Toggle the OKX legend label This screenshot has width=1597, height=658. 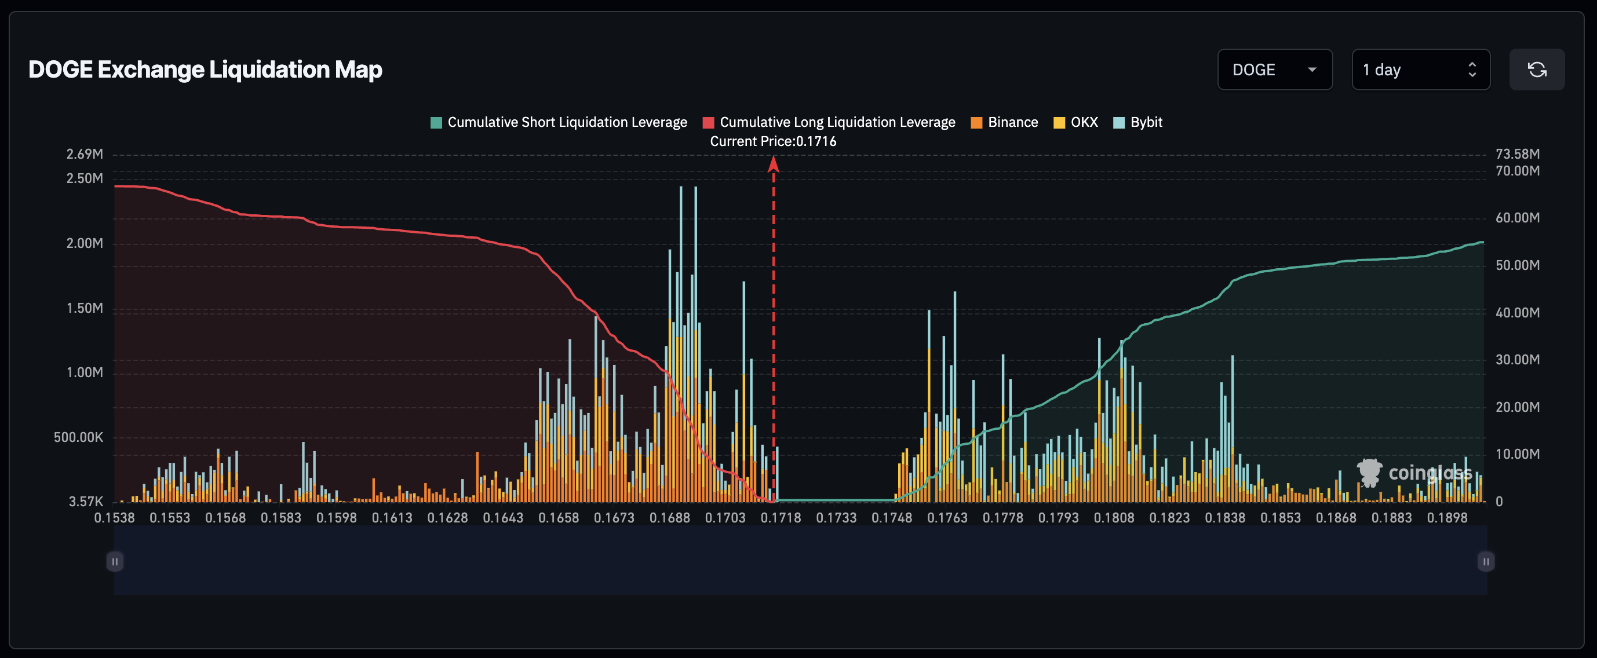[1084, 123]
